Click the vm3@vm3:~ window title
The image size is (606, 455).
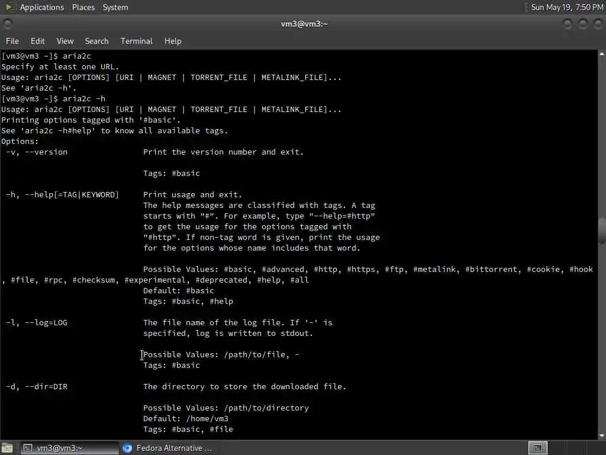pos(304,24)
